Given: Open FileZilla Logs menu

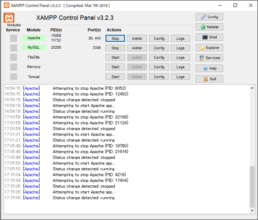Looking at the screenshot, I should tap(181, 57).
